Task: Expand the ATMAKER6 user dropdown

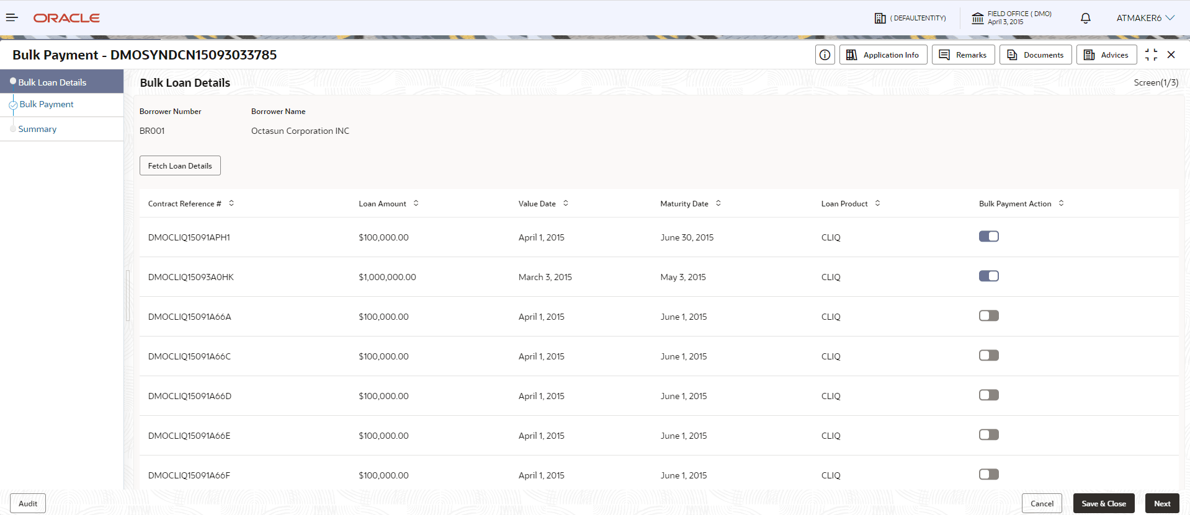Action: coord(1145,18)
